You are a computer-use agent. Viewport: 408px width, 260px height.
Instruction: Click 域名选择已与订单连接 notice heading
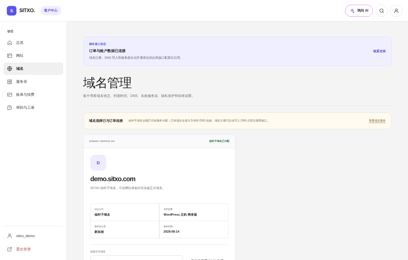pyautogui.click(x=106, y=121)
